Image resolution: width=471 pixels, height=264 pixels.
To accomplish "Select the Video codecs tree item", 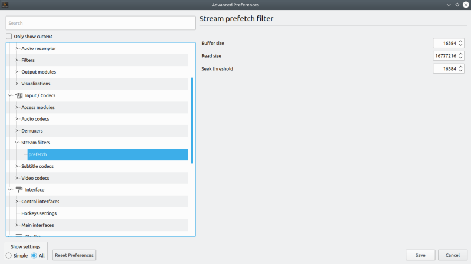I will pyautogui.click(x=35, y=178).
